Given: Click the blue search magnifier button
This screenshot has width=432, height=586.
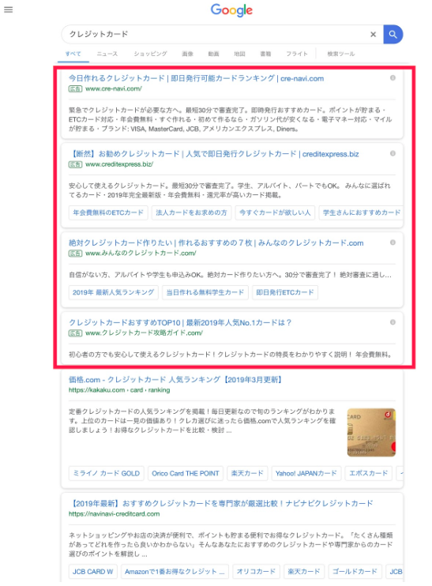Looking at the screenshot, I should (x=393, y=35).
